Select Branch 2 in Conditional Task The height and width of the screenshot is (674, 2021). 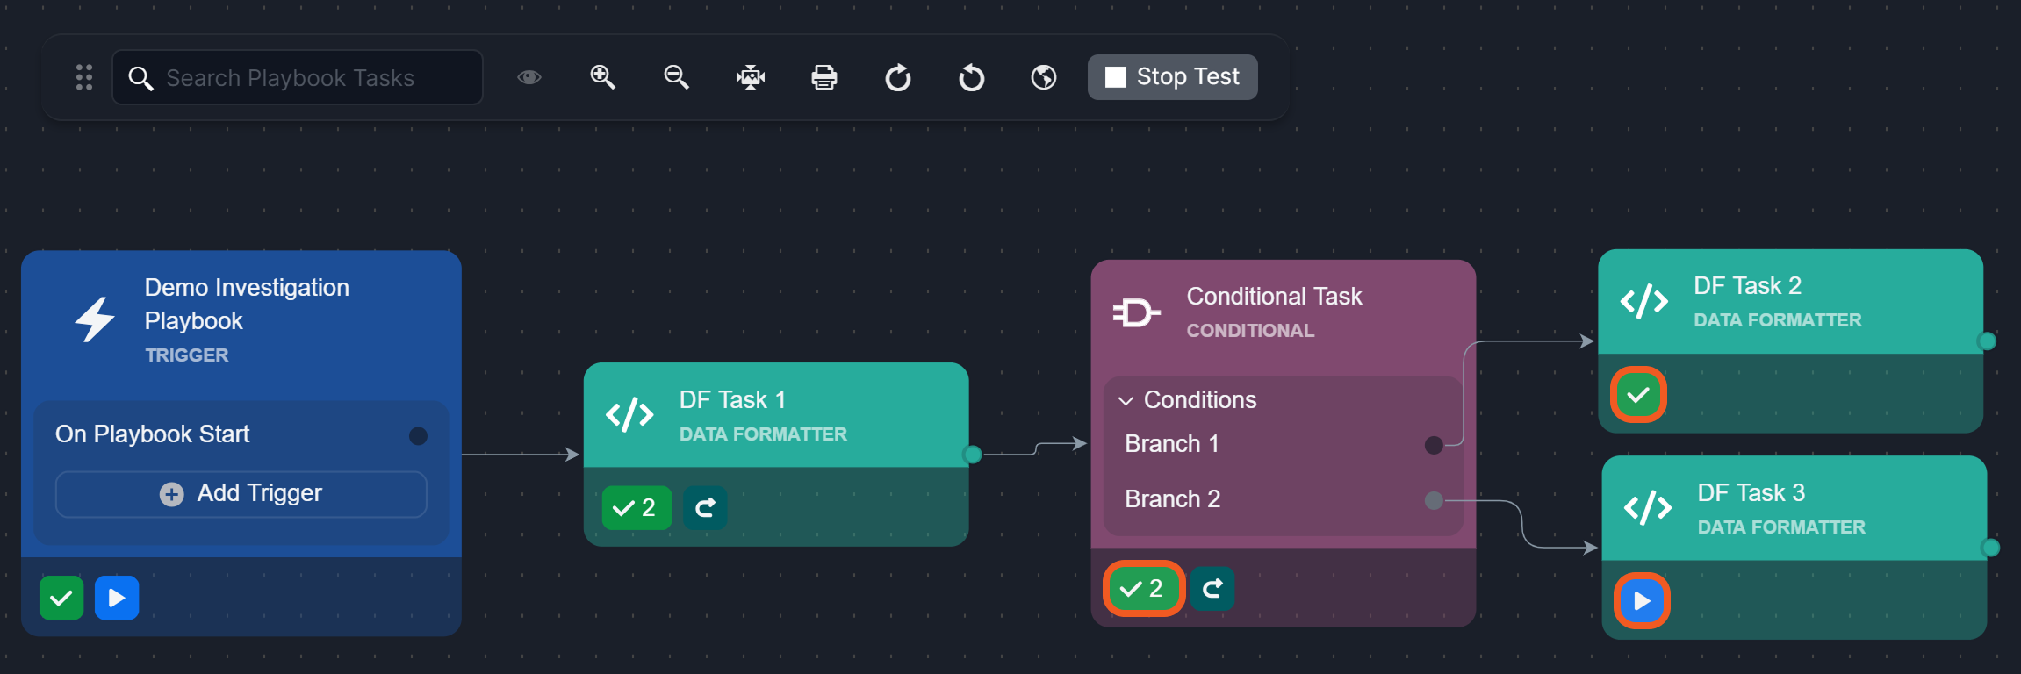[1173, 499]
